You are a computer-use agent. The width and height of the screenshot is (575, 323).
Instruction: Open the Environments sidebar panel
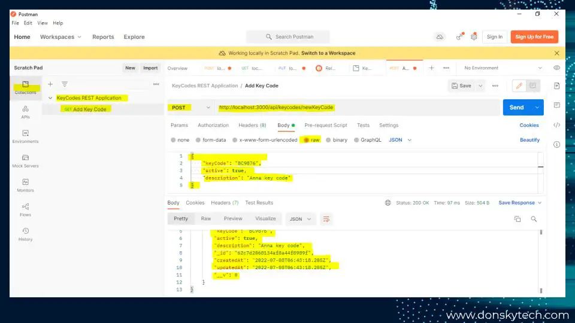click(25, 136)
